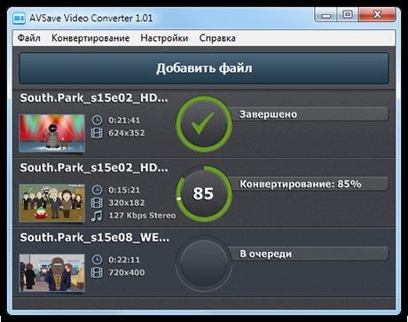
Task: Click the 85 percent progress circle
Action: (x=204, y=194)
